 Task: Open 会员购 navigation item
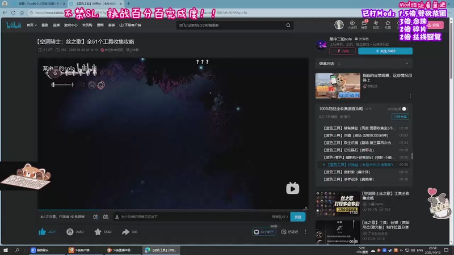(x=87, y=25)
